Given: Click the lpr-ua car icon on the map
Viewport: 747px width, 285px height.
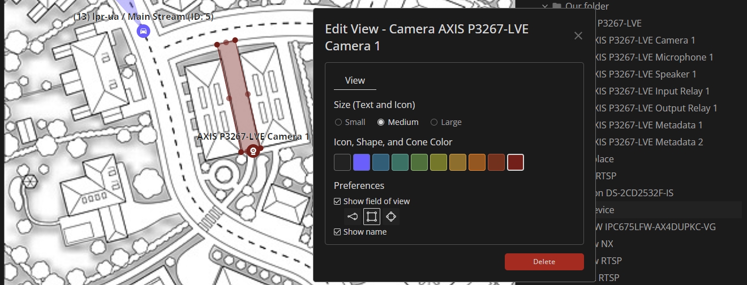Looking at the screenshot, I should tap(144, 31).
